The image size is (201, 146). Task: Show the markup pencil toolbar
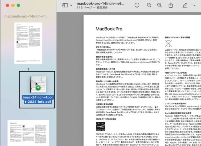[185, 5]
